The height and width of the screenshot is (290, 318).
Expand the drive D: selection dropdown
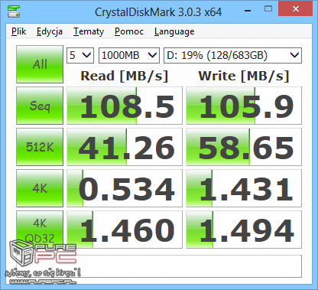tap(232, 55)
